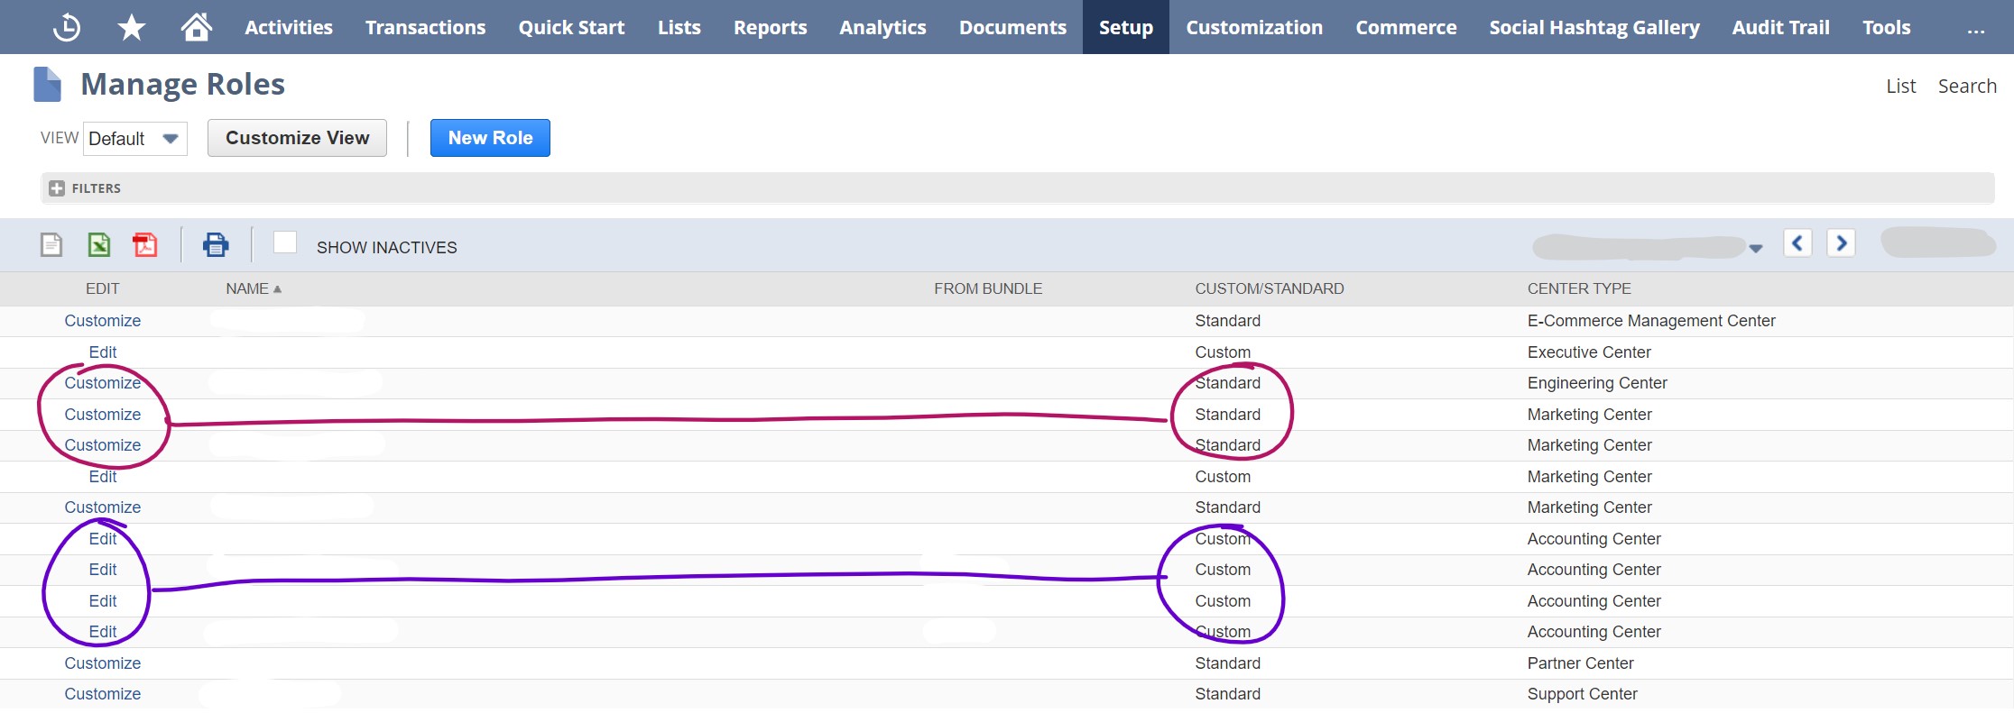The image size is (2014, 713).
Task: Open the Documents menu
Action: point(1012,28)
